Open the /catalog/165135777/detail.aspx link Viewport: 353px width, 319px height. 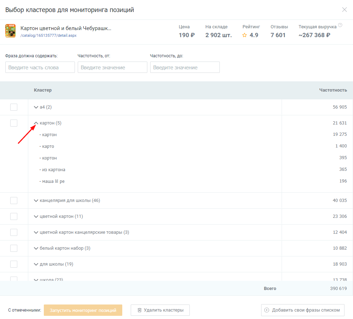(x=48, y=36)
